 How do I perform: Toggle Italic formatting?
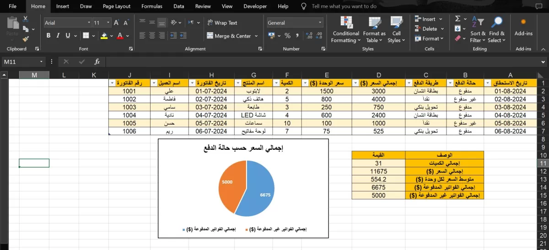[x=59, y=36]
